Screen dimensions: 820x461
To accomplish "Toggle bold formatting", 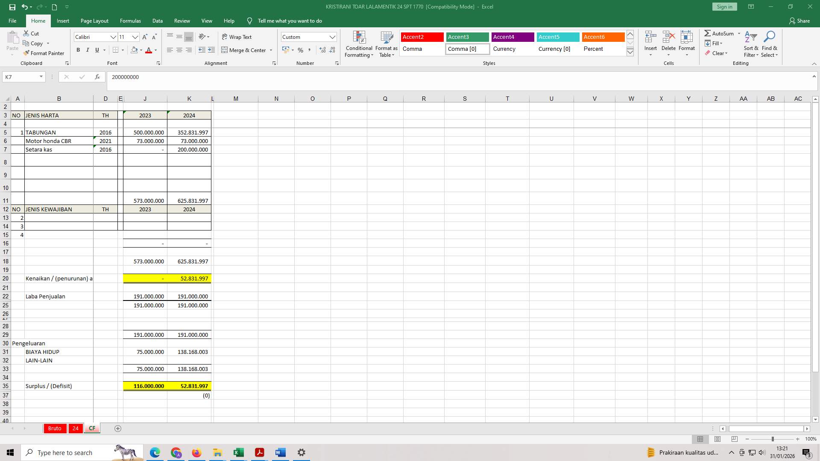I will [x=78, y=50].
